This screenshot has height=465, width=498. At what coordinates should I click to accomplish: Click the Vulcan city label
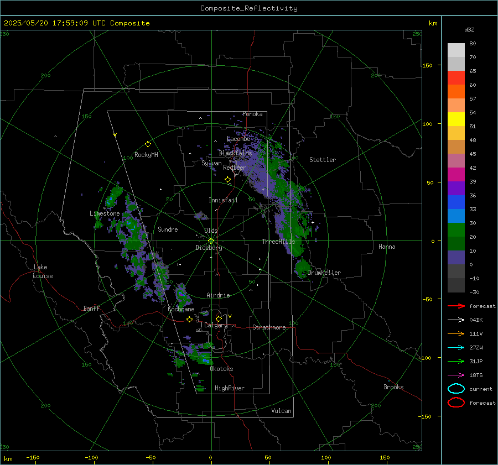pyautogui.click(x=281, y=411)
